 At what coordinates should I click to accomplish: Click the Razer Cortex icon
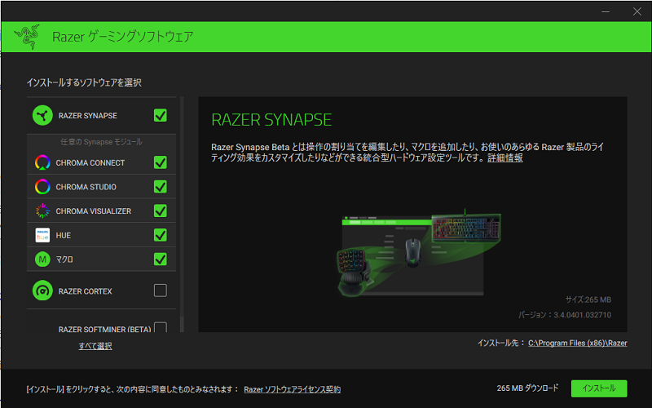click(x=42, y=290)
